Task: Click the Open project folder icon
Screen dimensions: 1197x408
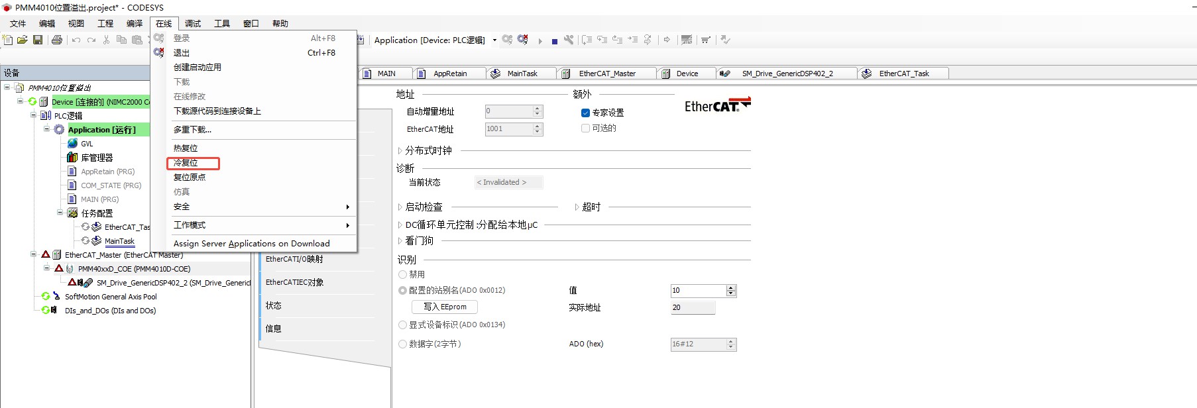Action: coord(22,40)
